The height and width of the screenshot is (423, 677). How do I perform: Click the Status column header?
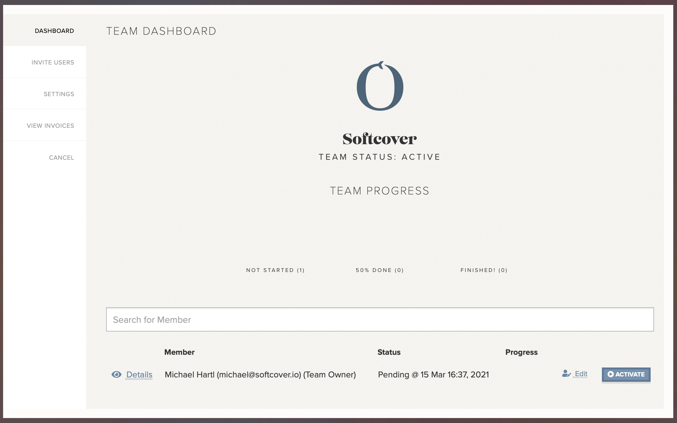click(x=389, y=352)
